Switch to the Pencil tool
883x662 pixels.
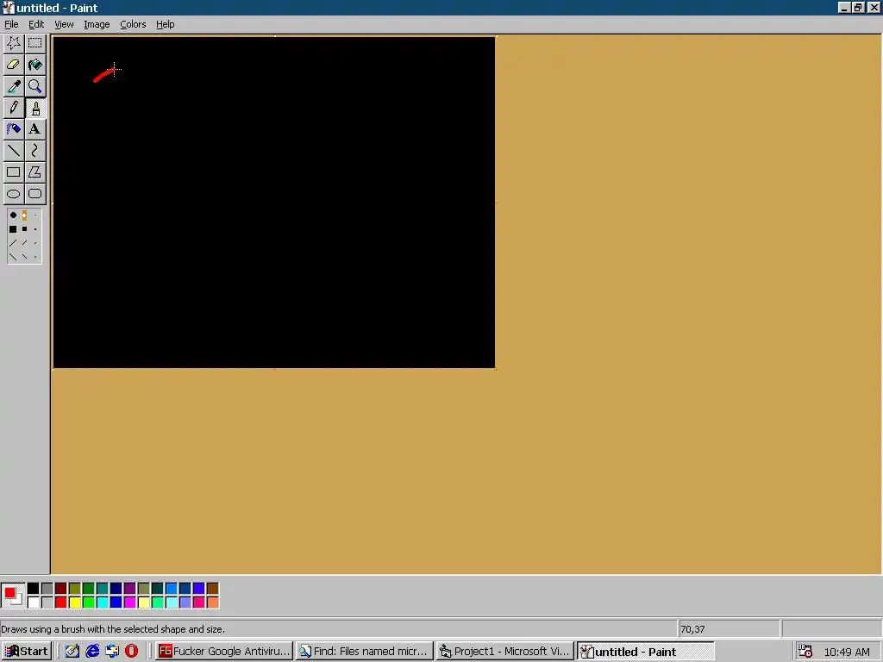[14, 108]
